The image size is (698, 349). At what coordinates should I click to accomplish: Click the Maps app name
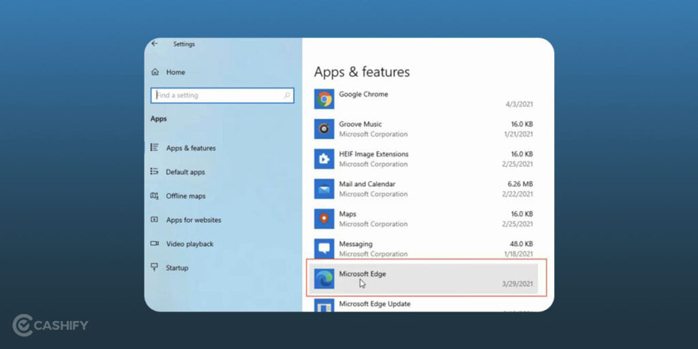tap(348, 214)
